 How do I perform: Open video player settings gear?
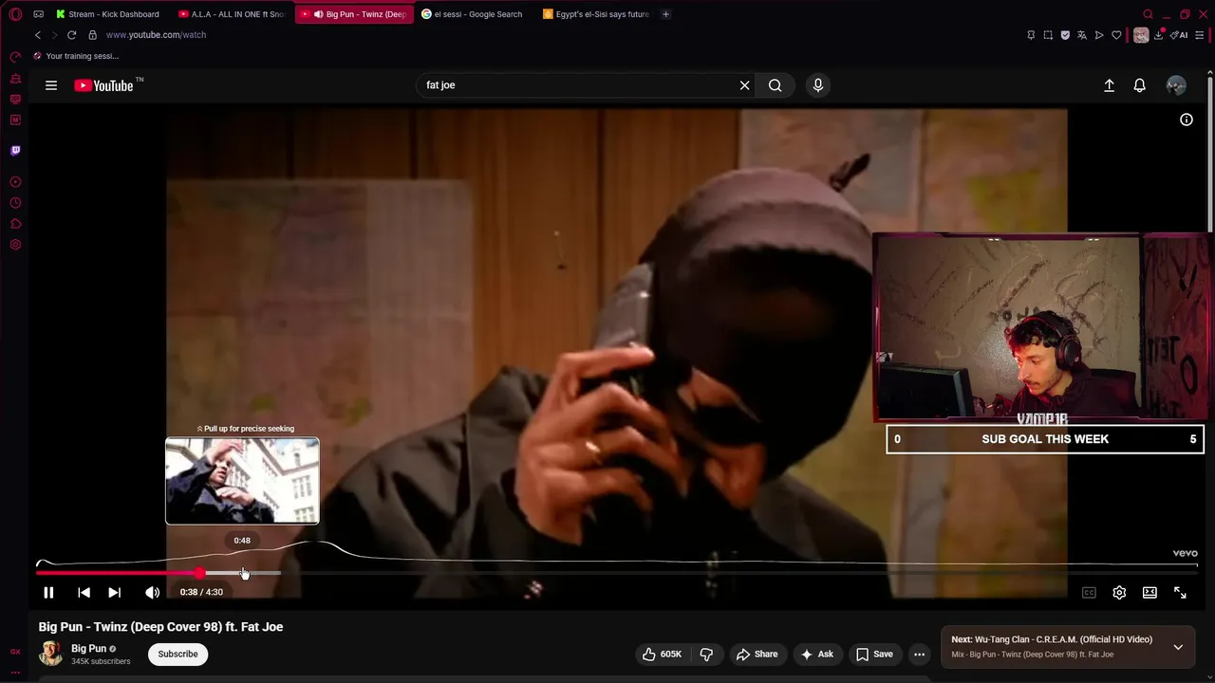[x=1119, y=593]
